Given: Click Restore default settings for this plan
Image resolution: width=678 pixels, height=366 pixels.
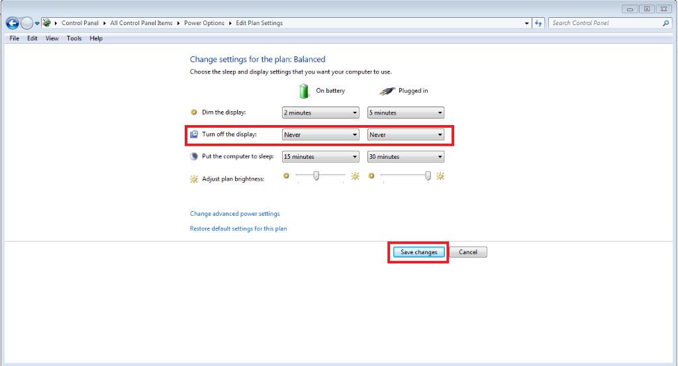Looking at the screenshot, I should click(x=238, y=228).
